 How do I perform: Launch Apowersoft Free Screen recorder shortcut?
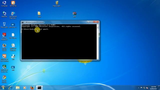13,15
